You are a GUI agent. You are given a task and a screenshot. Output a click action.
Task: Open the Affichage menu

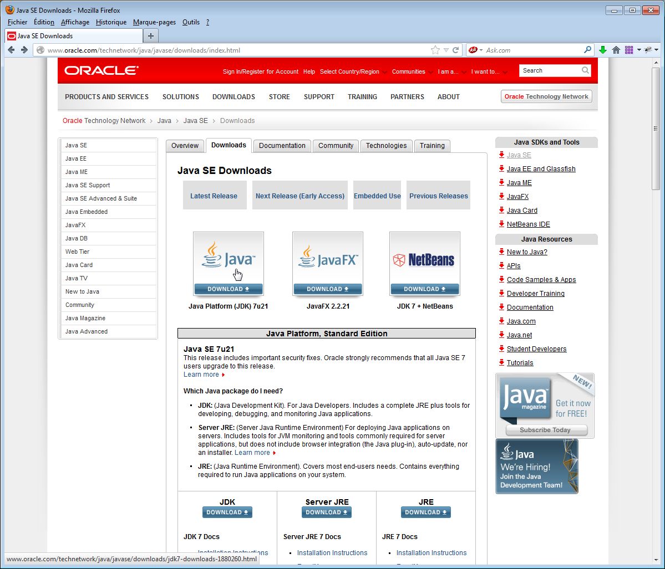pos(75,22)
